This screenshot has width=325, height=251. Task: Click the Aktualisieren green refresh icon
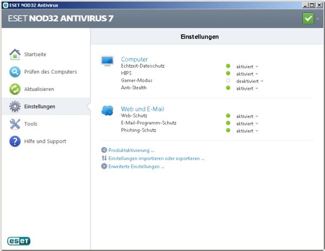pyautogui.click(x=15, y=89)
